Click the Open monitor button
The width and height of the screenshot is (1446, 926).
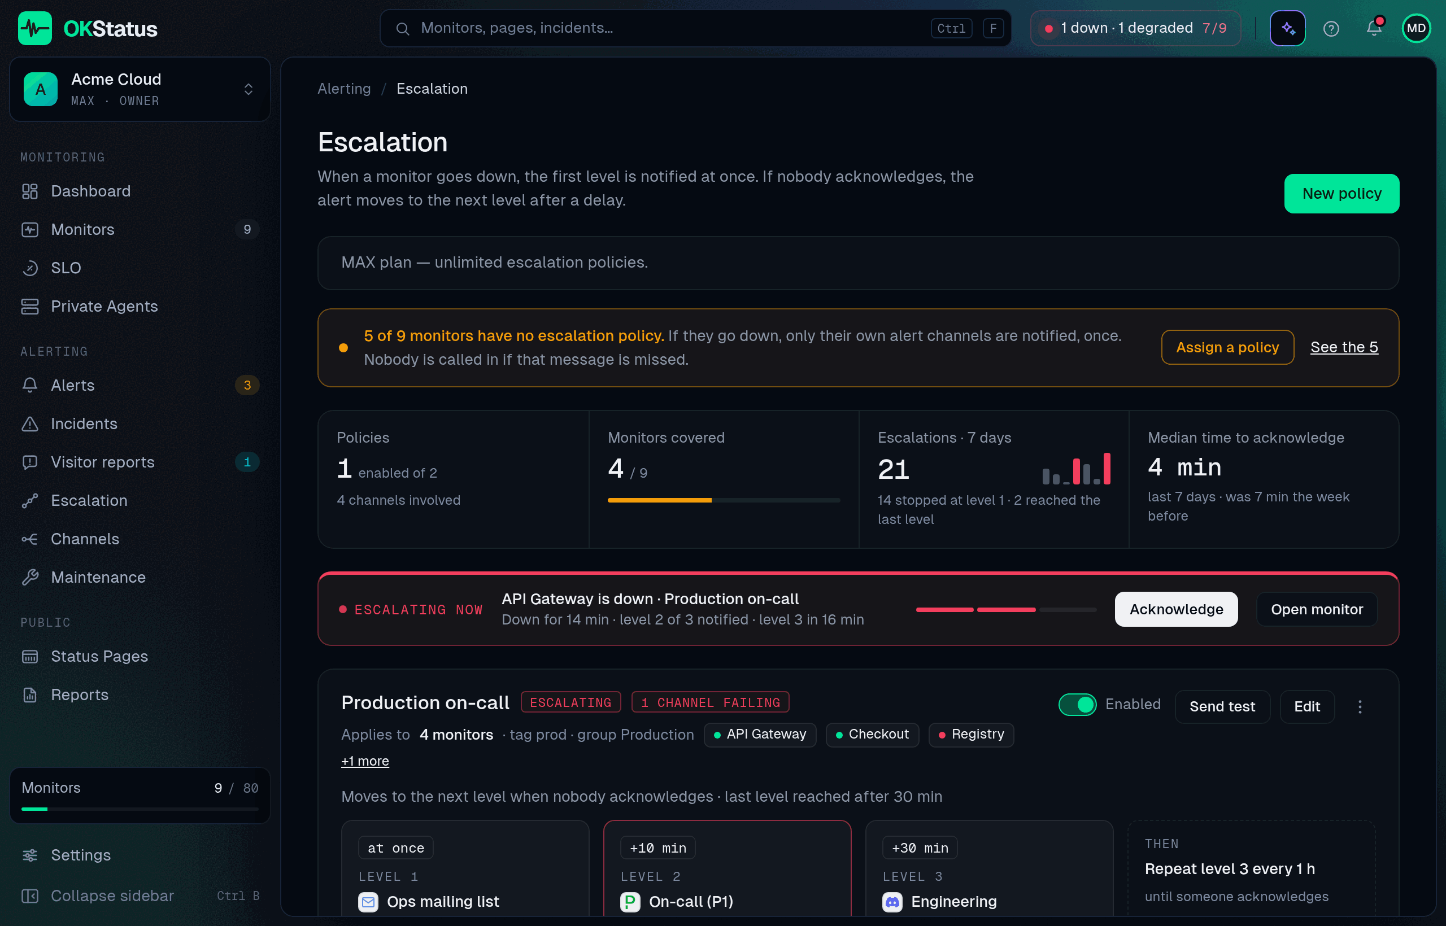1317,609
